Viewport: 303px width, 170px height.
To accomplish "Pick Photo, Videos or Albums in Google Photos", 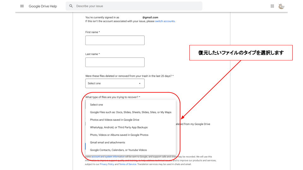I will pos(119,135).
